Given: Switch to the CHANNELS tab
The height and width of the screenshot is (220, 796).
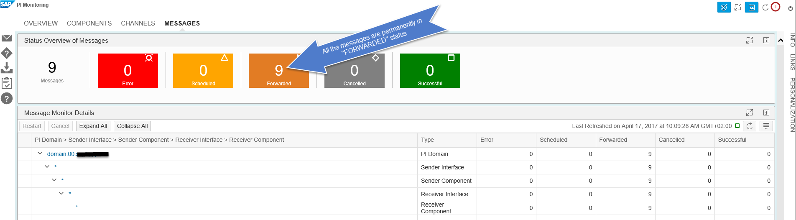Looking at the screenshot, I should pos(138,23).
